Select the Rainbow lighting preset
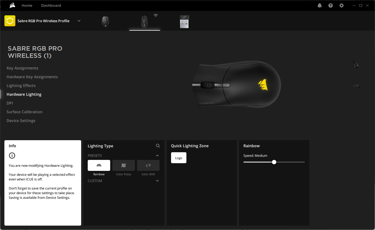375x230 pixels. (x=99, y=165)
